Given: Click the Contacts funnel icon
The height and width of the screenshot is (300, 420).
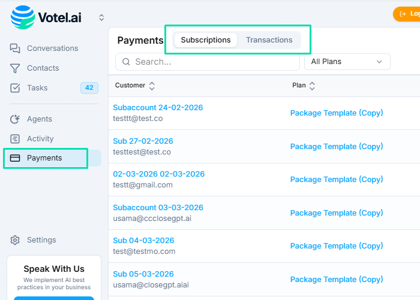Looking at the screenshot, I should [x=16, y=68].
